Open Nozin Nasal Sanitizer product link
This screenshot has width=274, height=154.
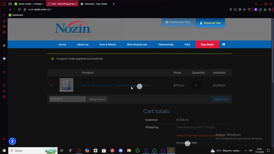(116, 86)
